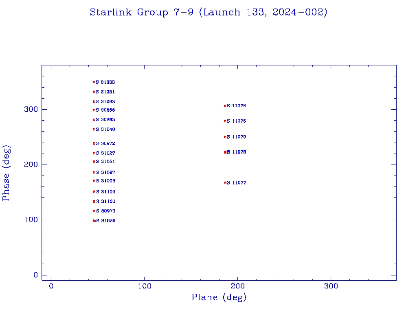417x312 pixels.
Task: Click the 200 tick label on Plane axis
Action: click(237, 286)
